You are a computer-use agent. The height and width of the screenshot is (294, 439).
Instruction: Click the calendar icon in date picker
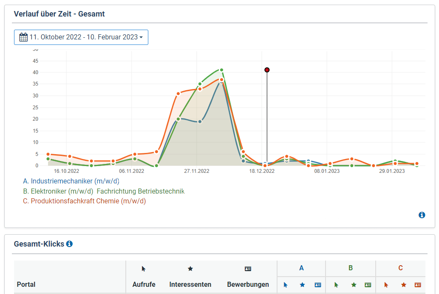coord(23,37)
